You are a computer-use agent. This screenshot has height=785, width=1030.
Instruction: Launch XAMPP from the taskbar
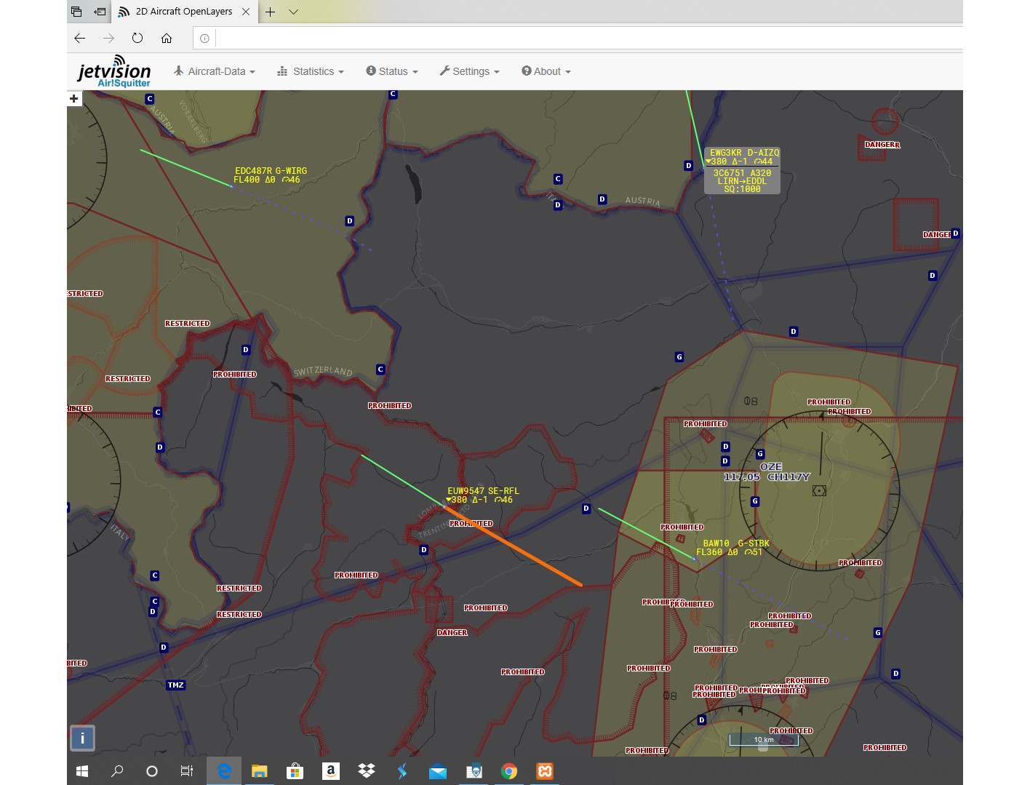click(x=545, y=771)
